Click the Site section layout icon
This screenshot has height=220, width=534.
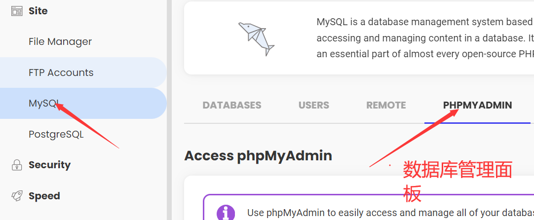pyautogui.click(x=17, y=11)
